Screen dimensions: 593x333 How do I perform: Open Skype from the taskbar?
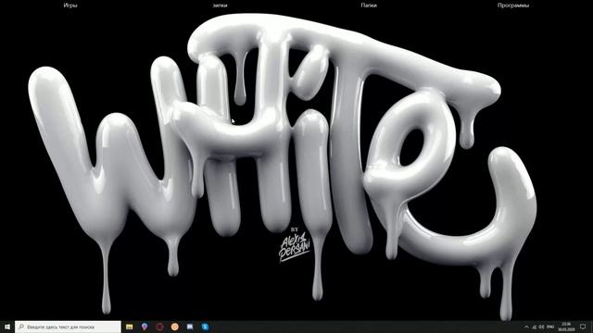click(205, 327)
